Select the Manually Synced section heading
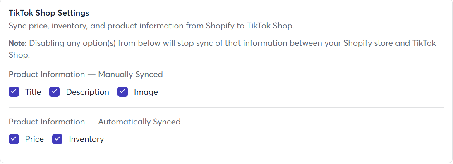Viewport: 453px width, 164px height. click(x=86, y=74)
